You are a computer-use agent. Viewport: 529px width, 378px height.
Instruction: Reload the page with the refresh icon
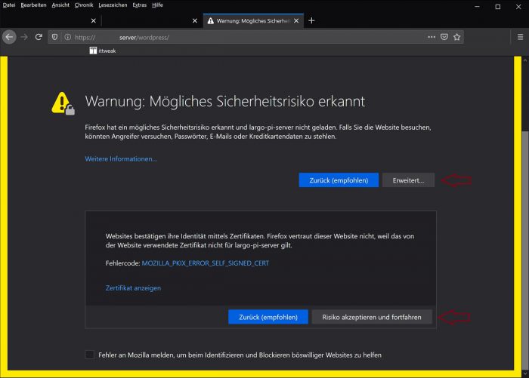point(39,37)
